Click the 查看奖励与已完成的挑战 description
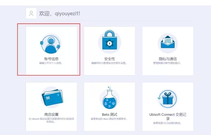 pyautogui.click(x=167, y=123)
